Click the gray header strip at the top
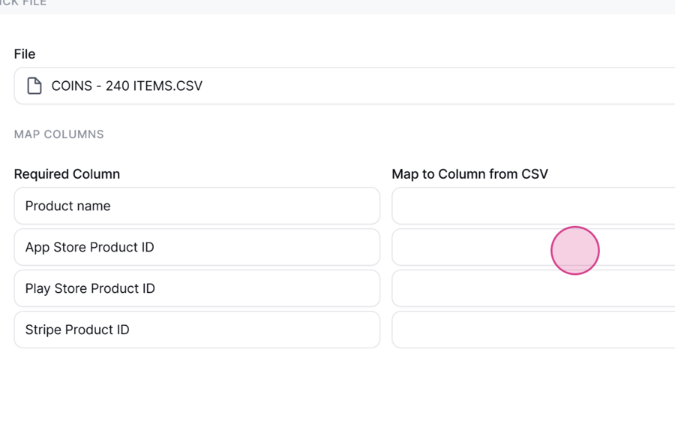Viewport: 675px width, 422px height. (x=337, y=7)
